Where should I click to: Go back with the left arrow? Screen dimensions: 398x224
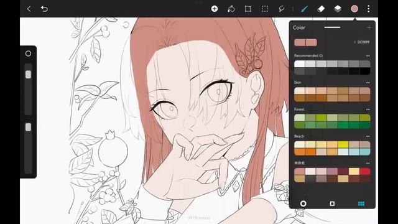(29, 9)
